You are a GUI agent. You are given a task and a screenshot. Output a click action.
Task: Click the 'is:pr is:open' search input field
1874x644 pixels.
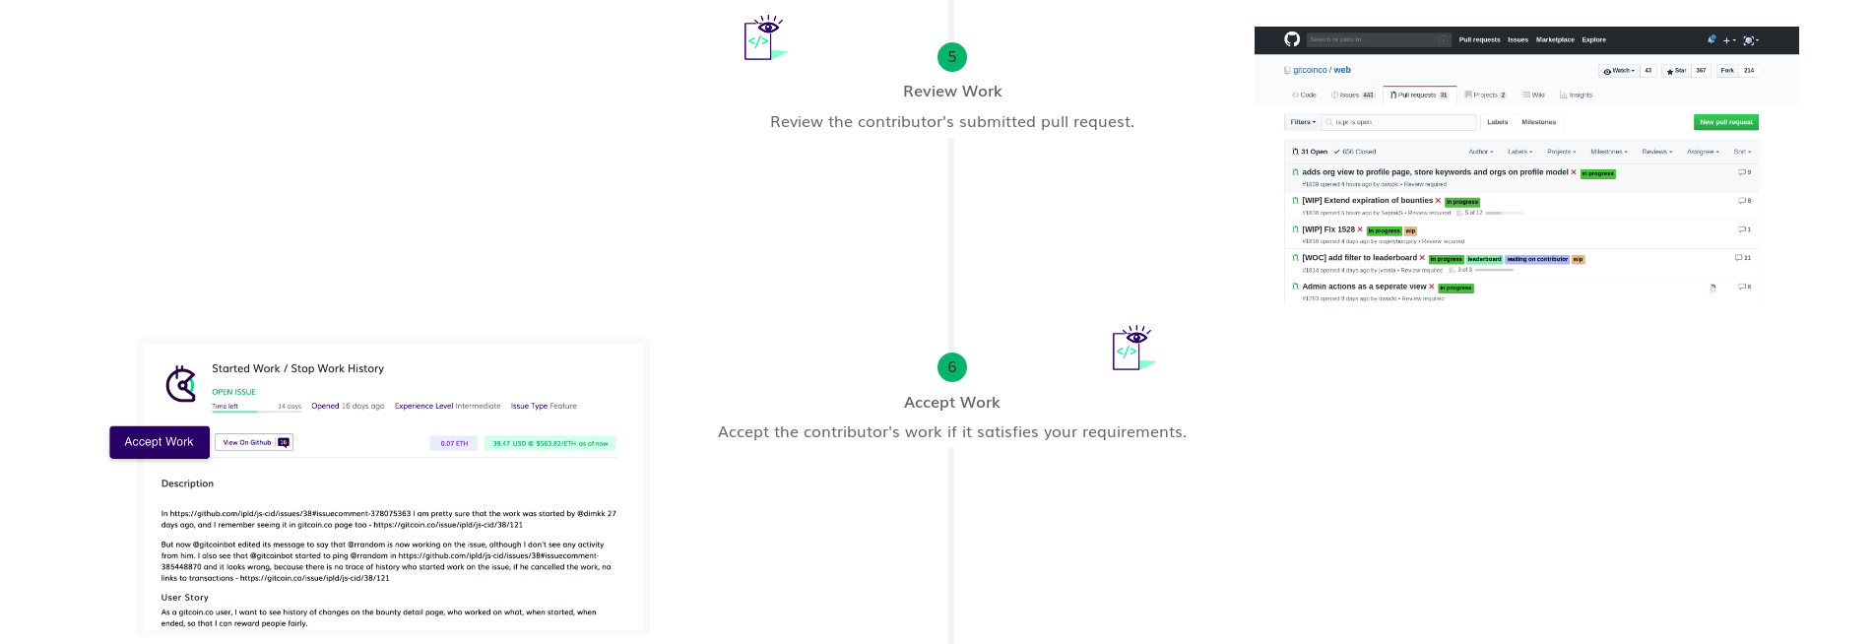click(x=1398, y=122)
